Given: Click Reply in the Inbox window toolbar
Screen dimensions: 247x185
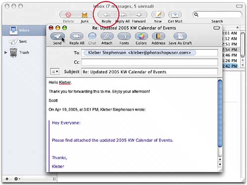Looking at the screenshot, I should 106,15.
